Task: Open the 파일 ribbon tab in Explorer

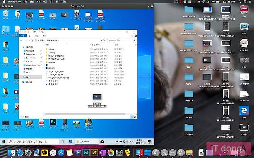Action: pos(22,35)
